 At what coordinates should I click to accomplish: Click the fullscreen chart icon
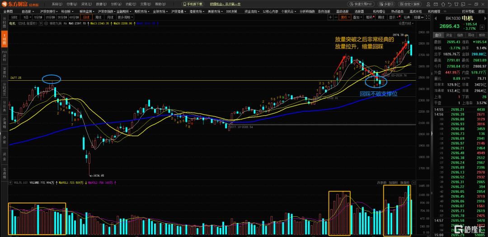[x=427, y=17]
